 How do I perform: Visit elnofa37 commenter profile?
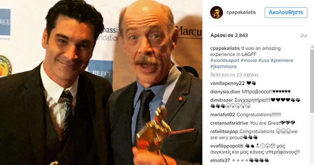click(x=220, y=160)
